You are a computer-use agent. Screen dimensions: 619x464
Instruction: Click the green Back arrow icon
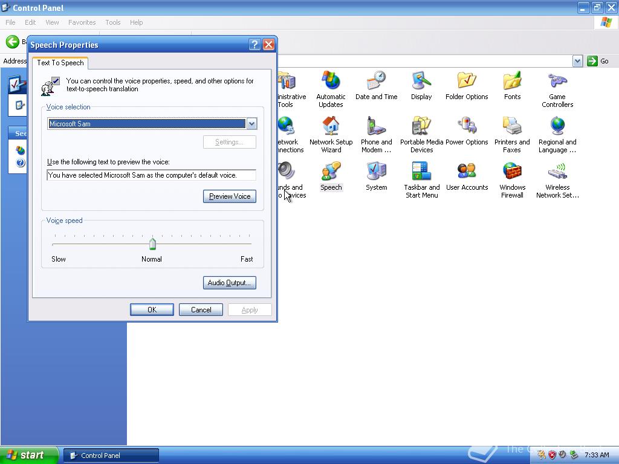[13, 42]
